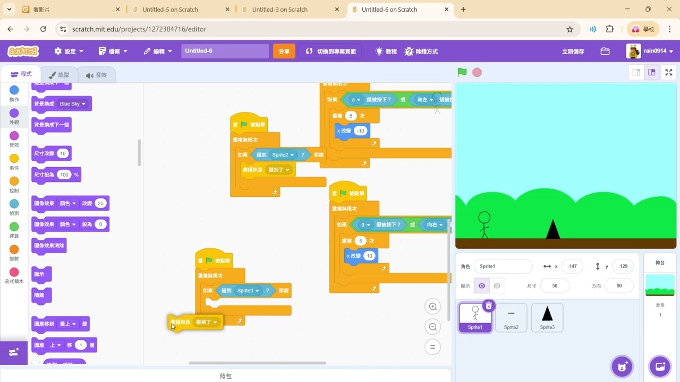Click the red stop button
The image size is (680, 382).
(x=477, y=72)
